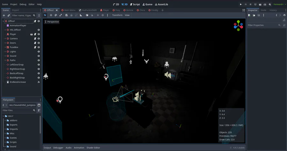Open the Perspective view menu

(x=52, y=22)
